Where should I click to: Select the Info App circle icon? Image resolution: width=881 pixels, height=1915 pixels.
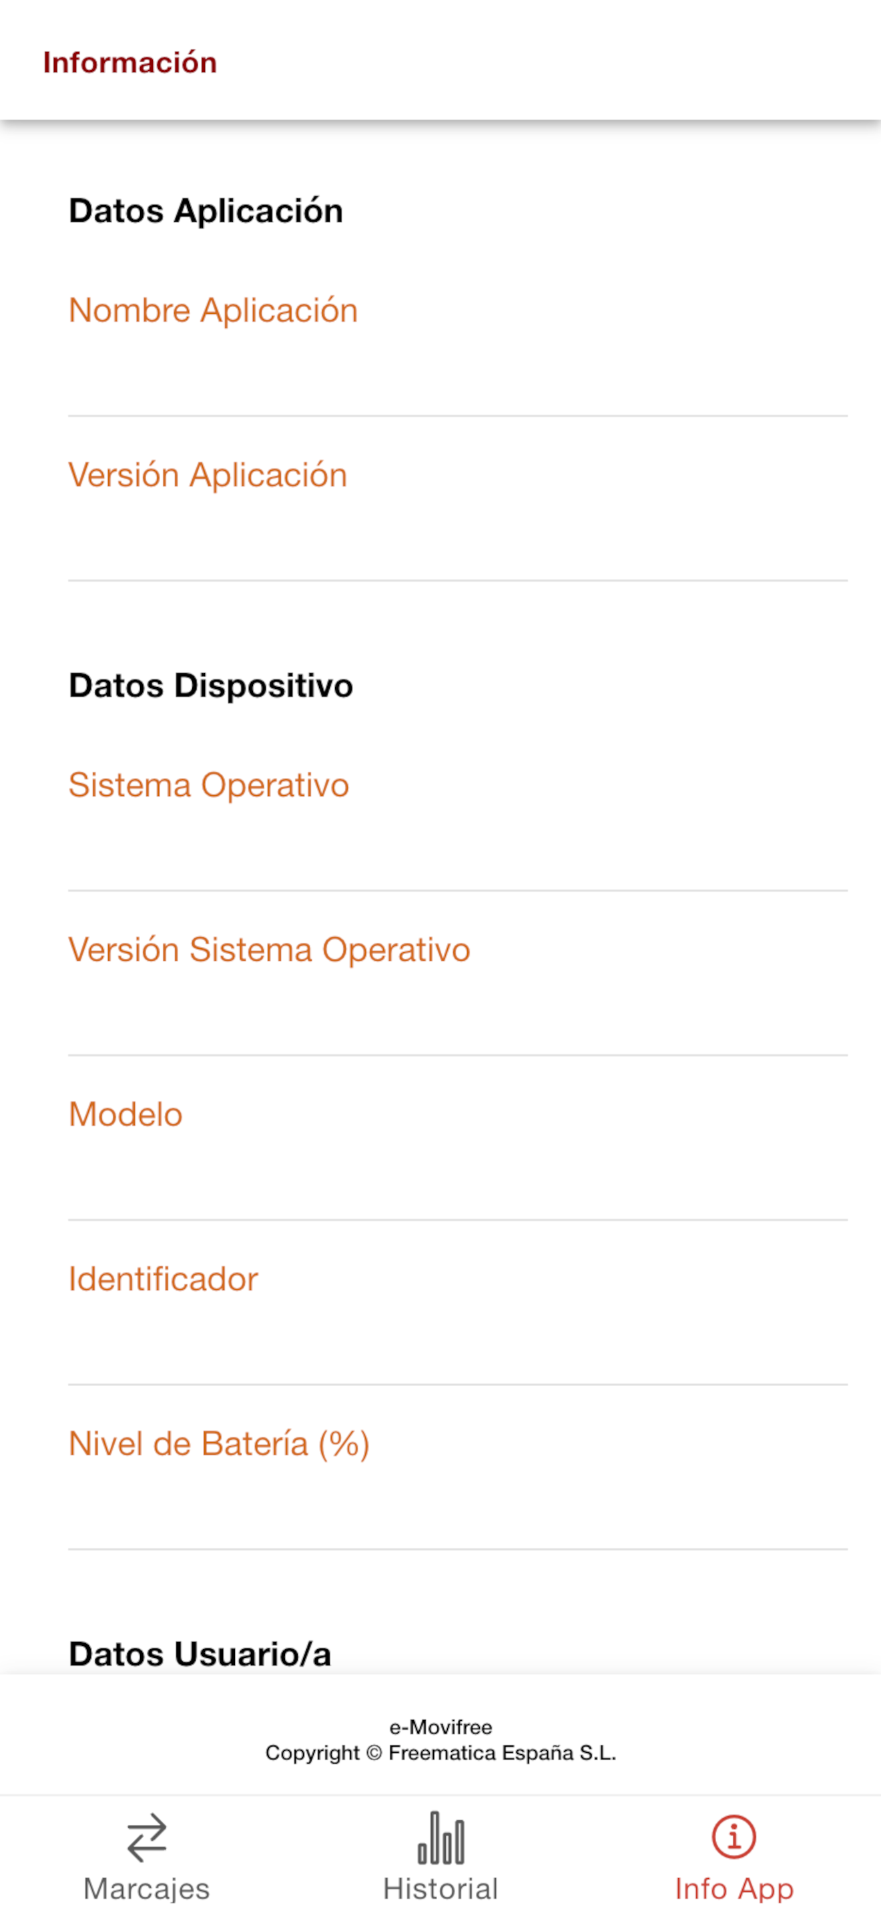click(734, 1837)
